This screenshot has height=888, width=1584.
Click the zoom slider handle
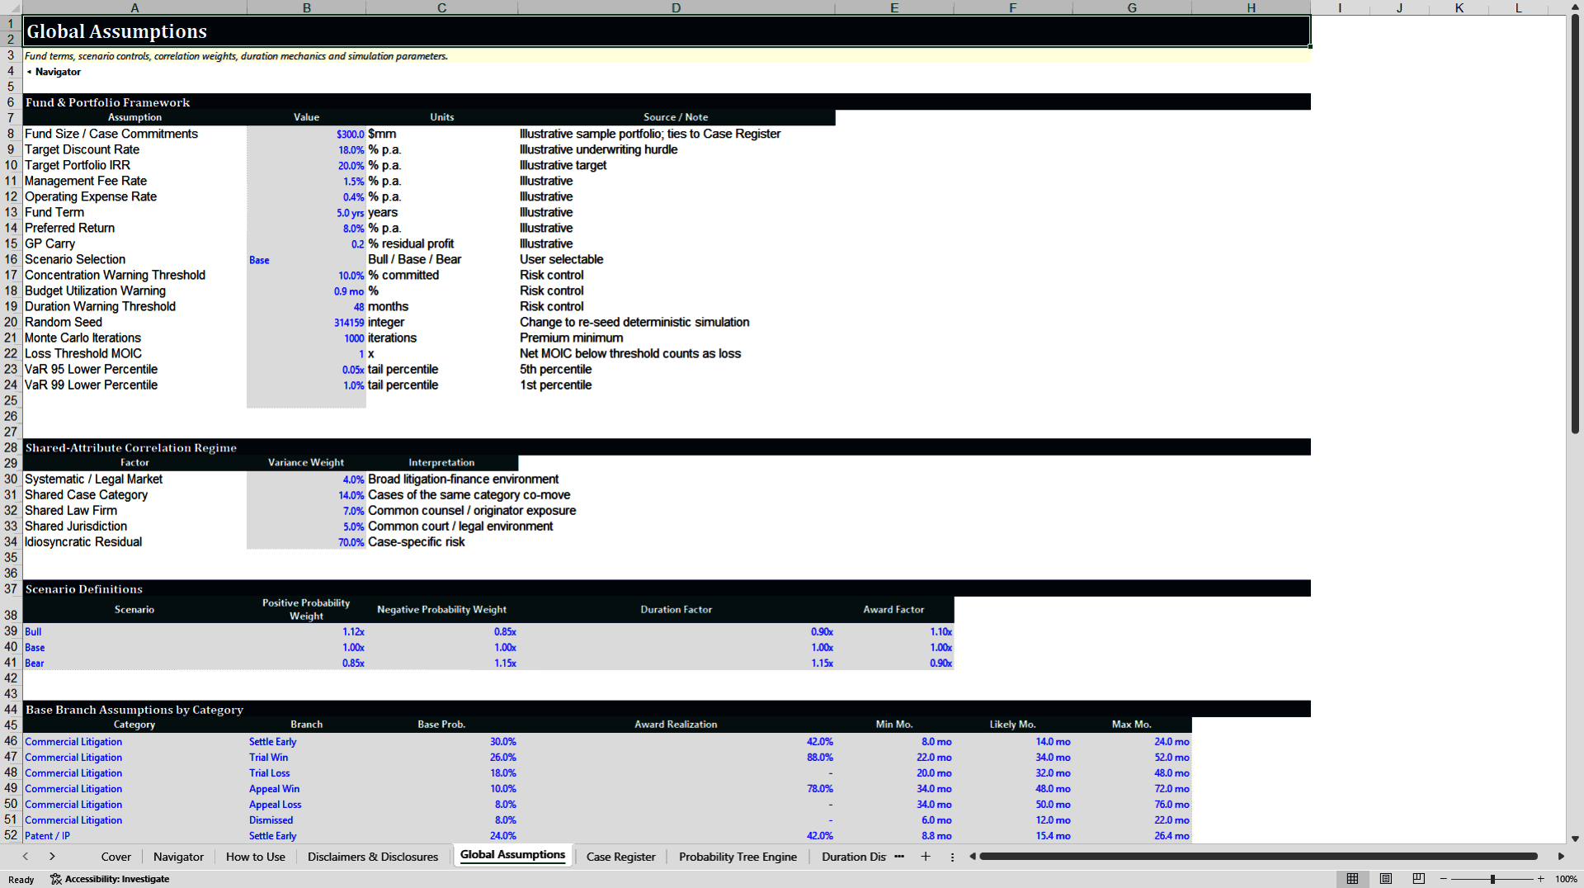(x=1492, y=879)
